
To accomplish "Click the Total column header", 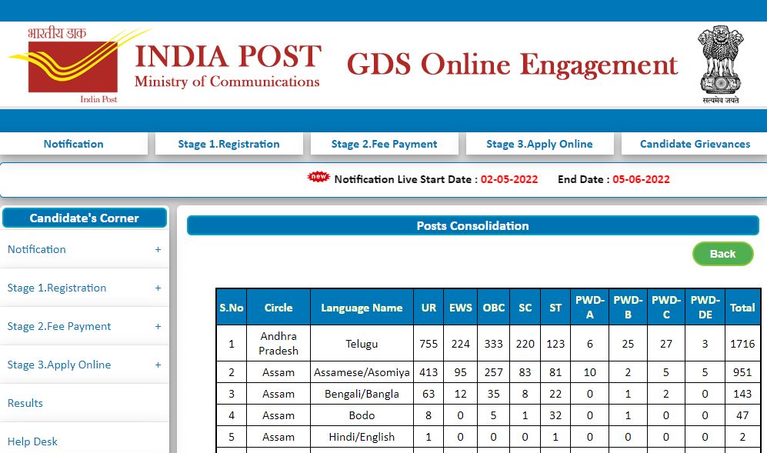I will tap(742, 307).
